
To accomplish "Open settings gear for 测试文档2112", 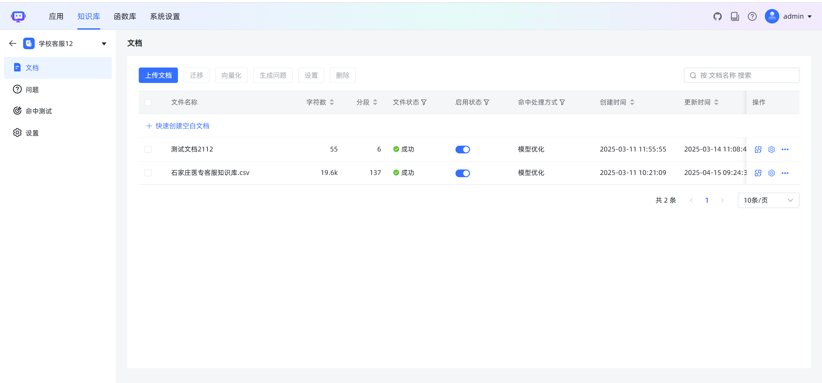I will click(771, 150).
